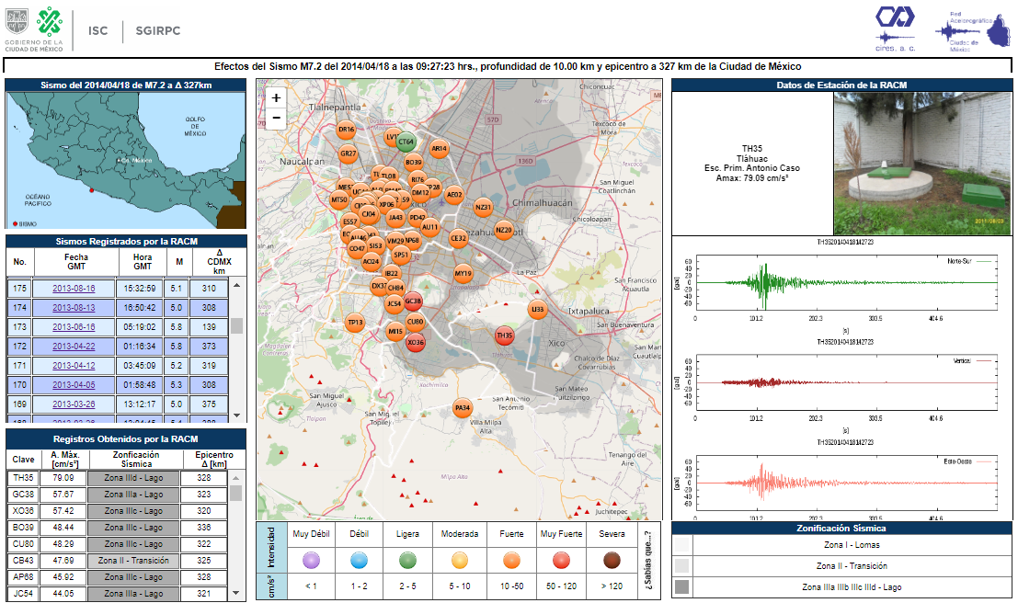The height and width of the screenshot is (603, 1018).
Task: Zoom out on the map
Action: (276, 118)
